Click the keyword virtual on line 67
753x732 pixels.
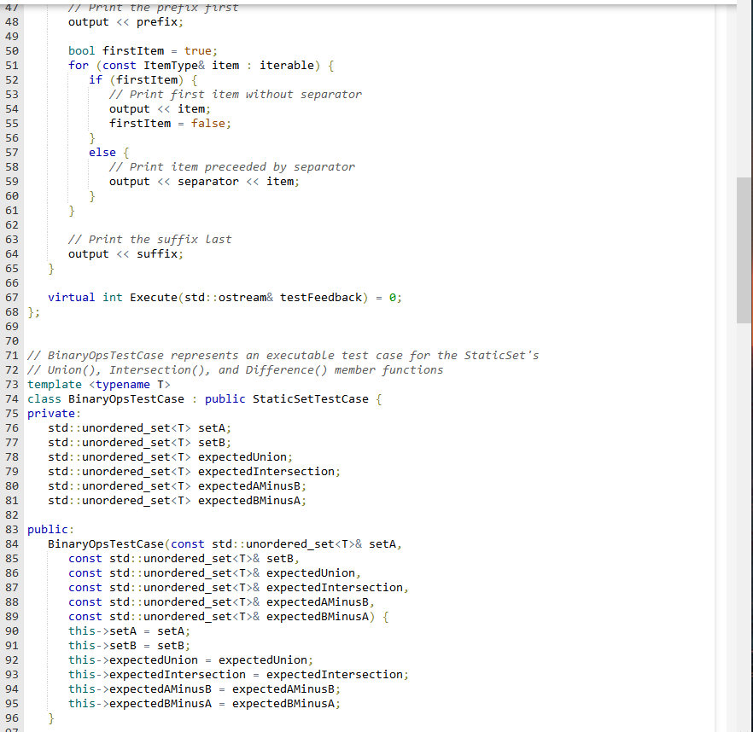click(x=72, y=297)
